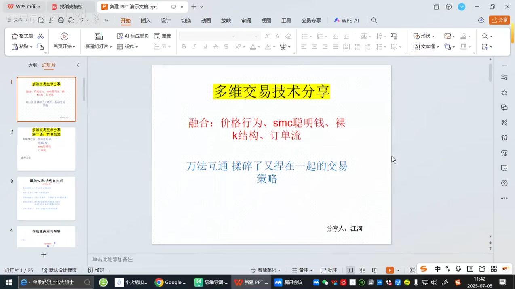This screenshot has height=289, width=515.
Task: Open the Shapes (形状) dropdown
Action: click(424, 36)
